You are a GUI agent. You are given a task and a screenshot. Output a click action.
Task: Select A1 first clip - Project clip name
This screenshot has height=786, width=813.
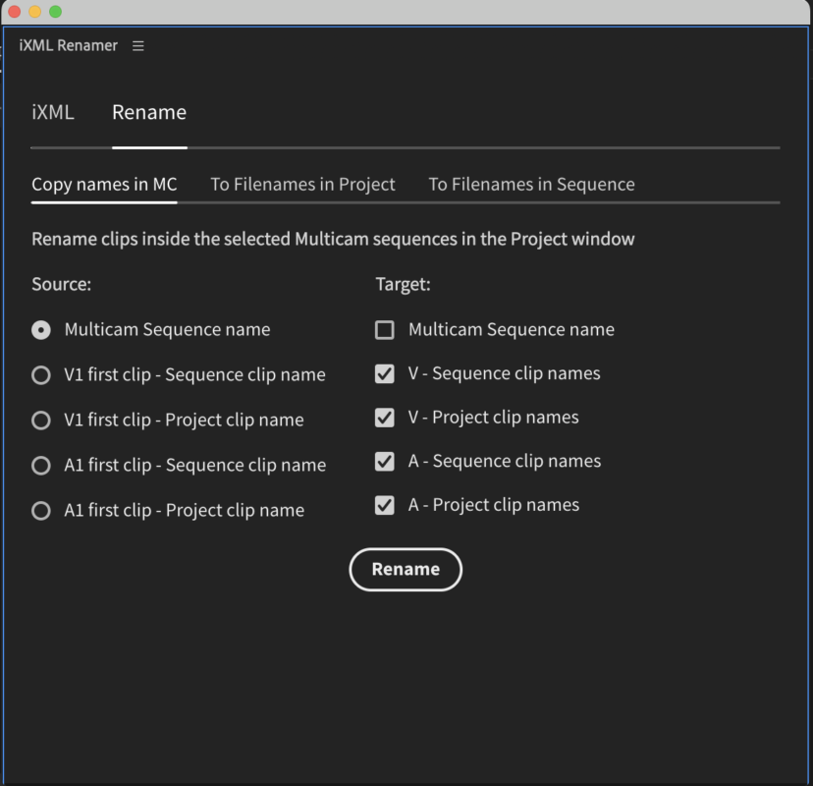41,511
